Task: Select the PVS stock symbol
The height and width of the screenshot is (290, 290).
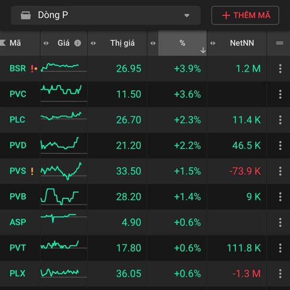Action: 18,171
